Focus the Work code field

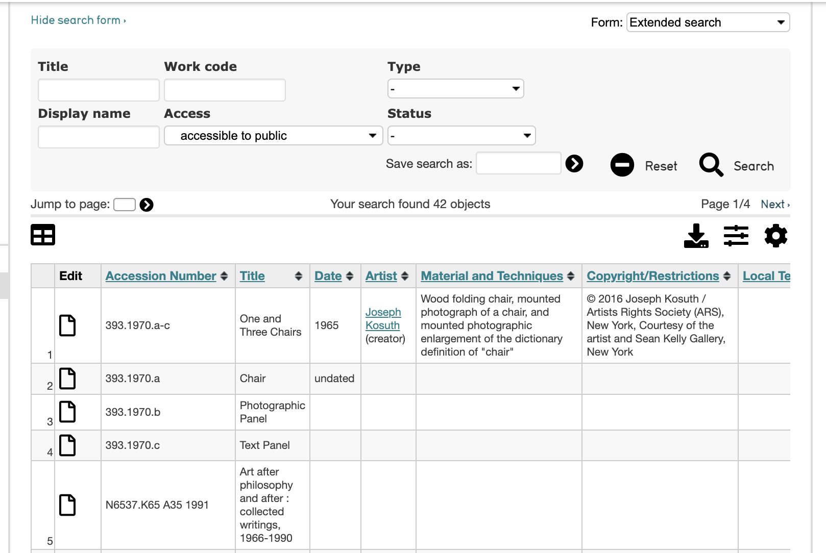pyautogui.click(x=225, y=90)
